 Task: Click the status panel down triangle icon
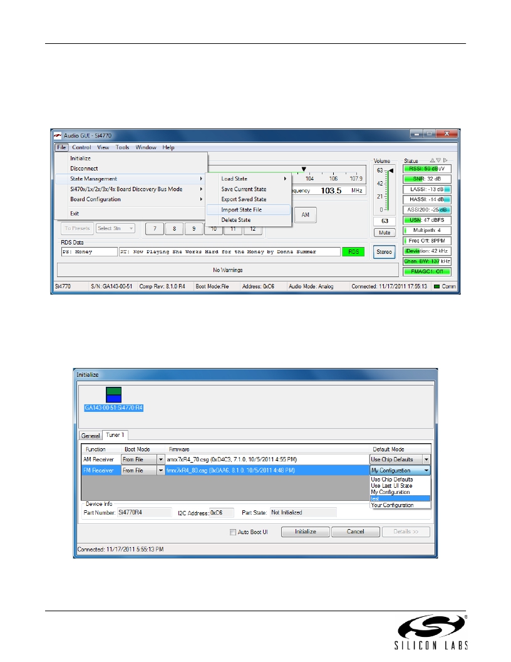pyautogui.click(x=438, y=160)
